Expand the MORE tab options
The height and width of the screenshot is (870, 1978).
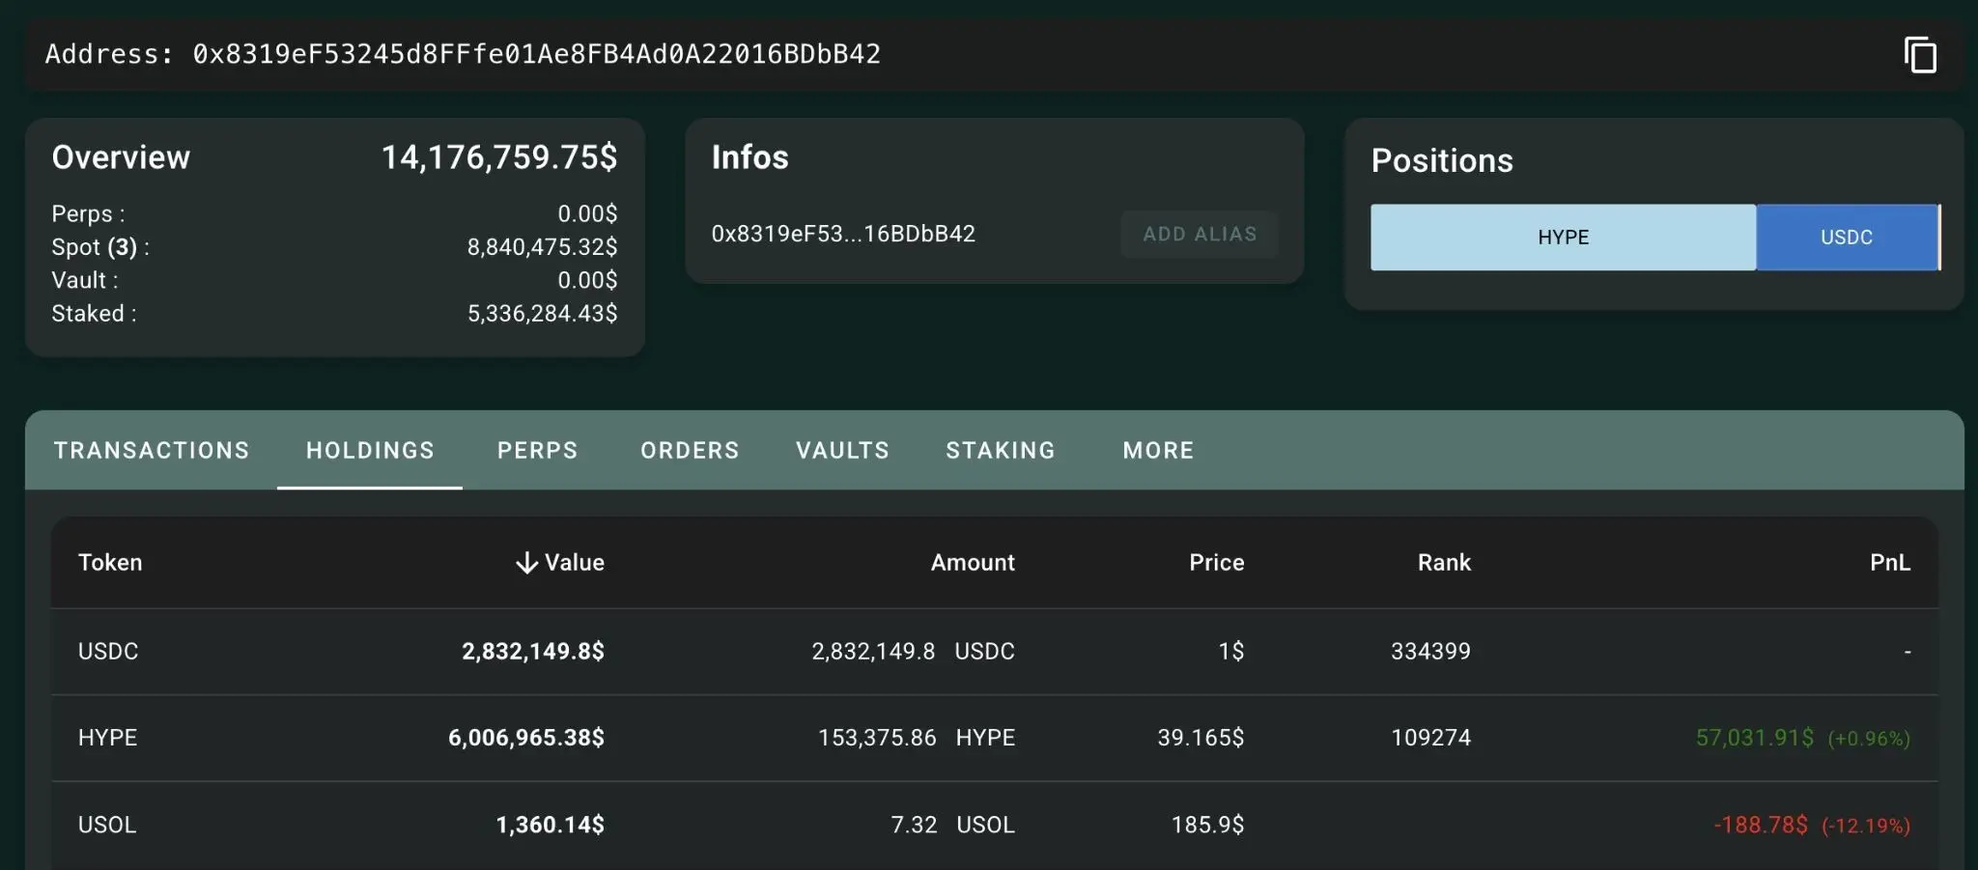pyautogui.click(x=1157, y=450)
